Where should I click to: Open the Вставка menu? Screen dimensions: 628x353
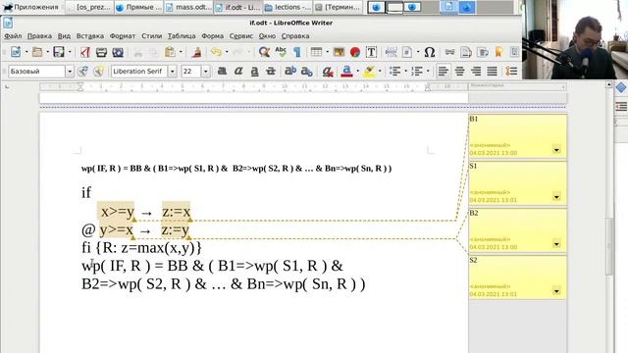coord(89,36)
